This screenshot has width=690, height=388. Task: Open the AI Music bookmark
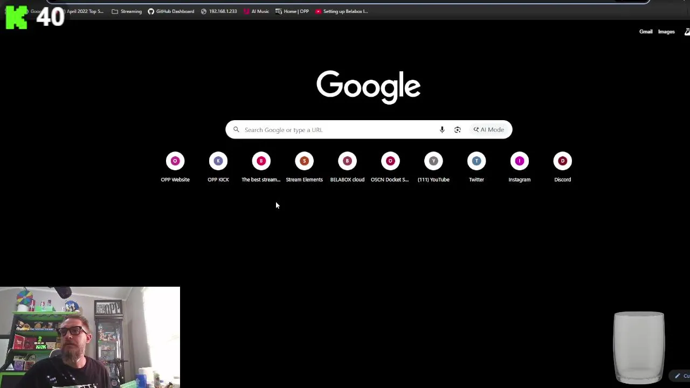(x=256, y=11)
